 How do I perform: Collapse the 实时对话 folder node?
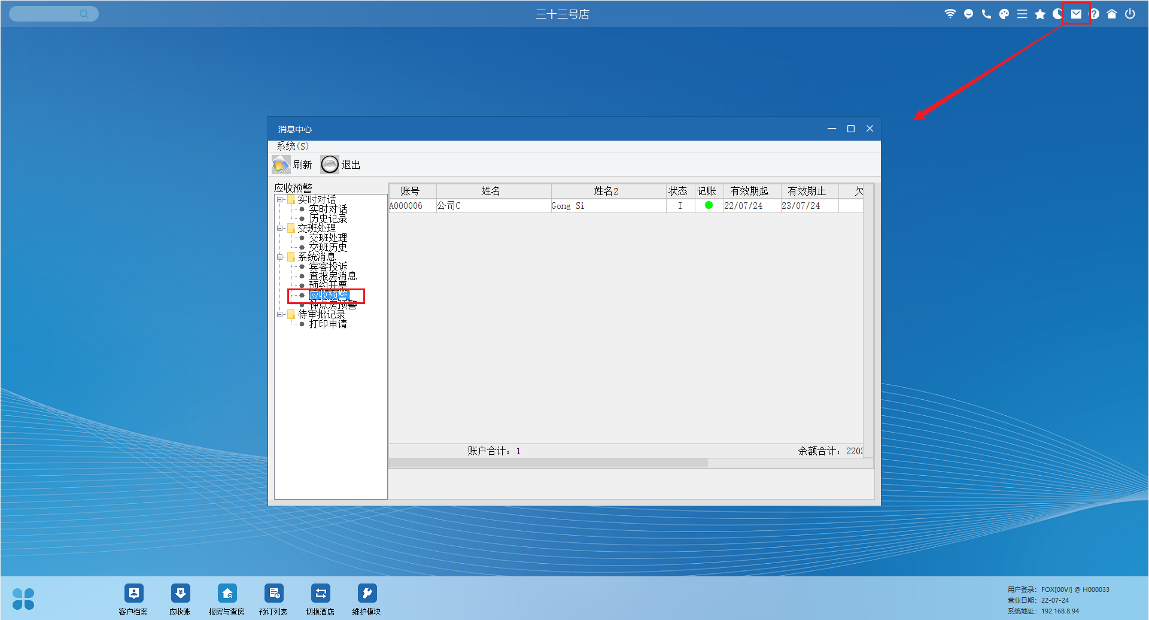pos(279,200)
